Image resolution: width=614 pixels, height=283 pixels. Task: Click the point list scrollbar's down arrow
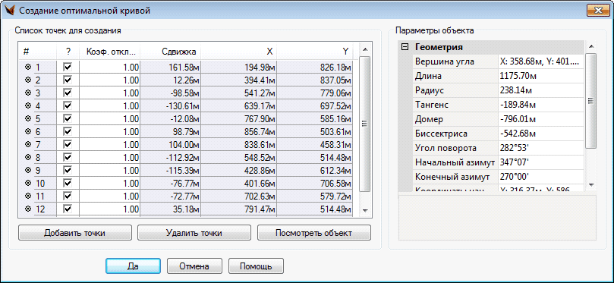(x=365, y=211)
